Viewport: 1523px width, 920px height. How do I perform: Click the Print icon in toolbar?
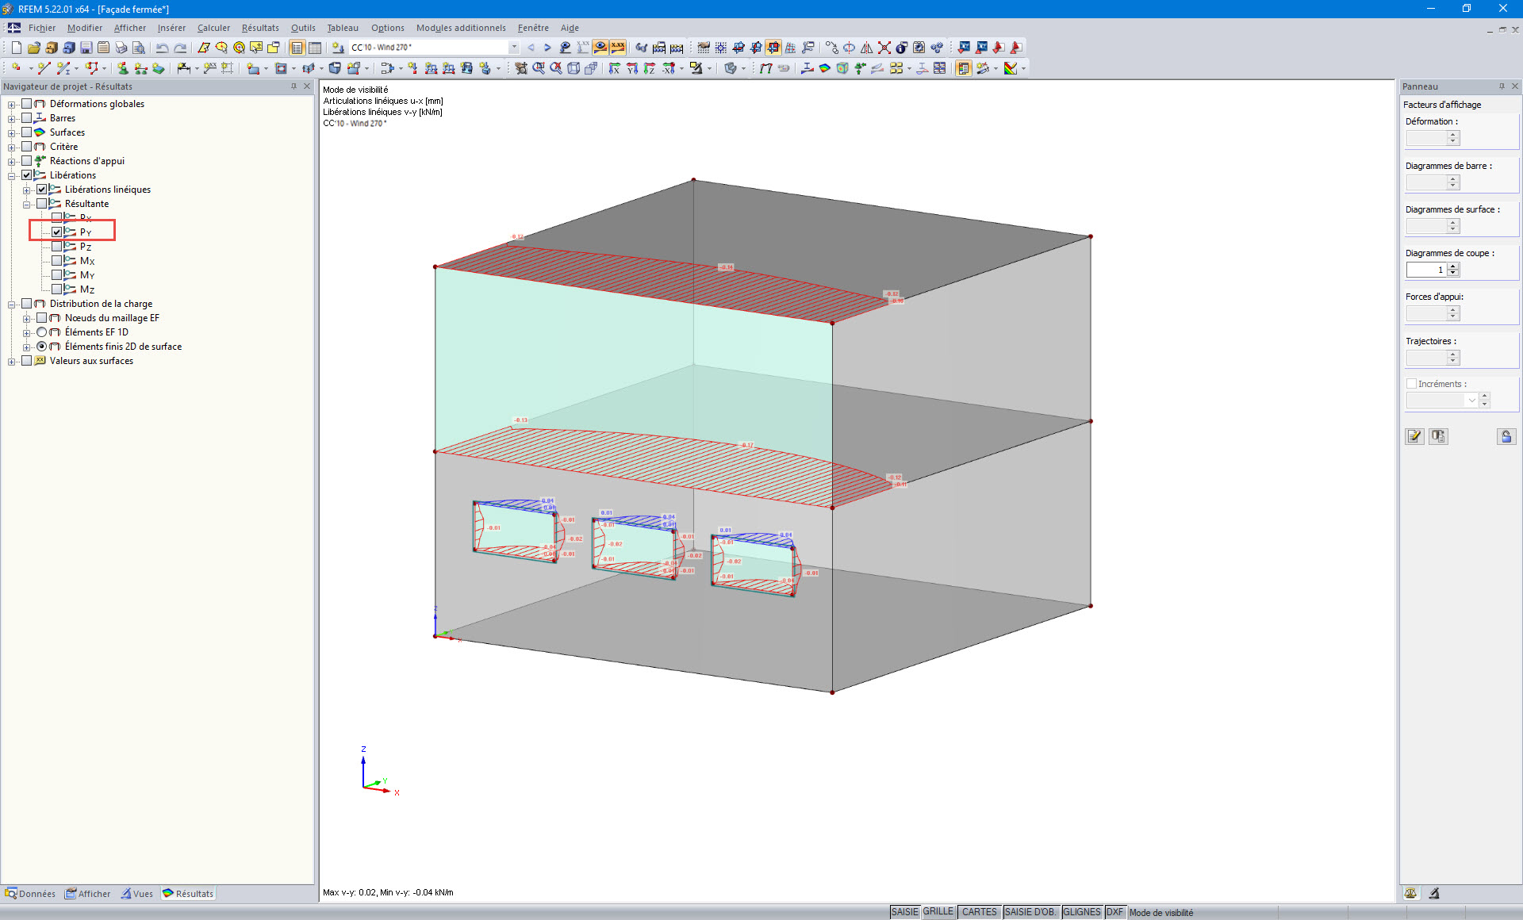click(x=121, y=48)
